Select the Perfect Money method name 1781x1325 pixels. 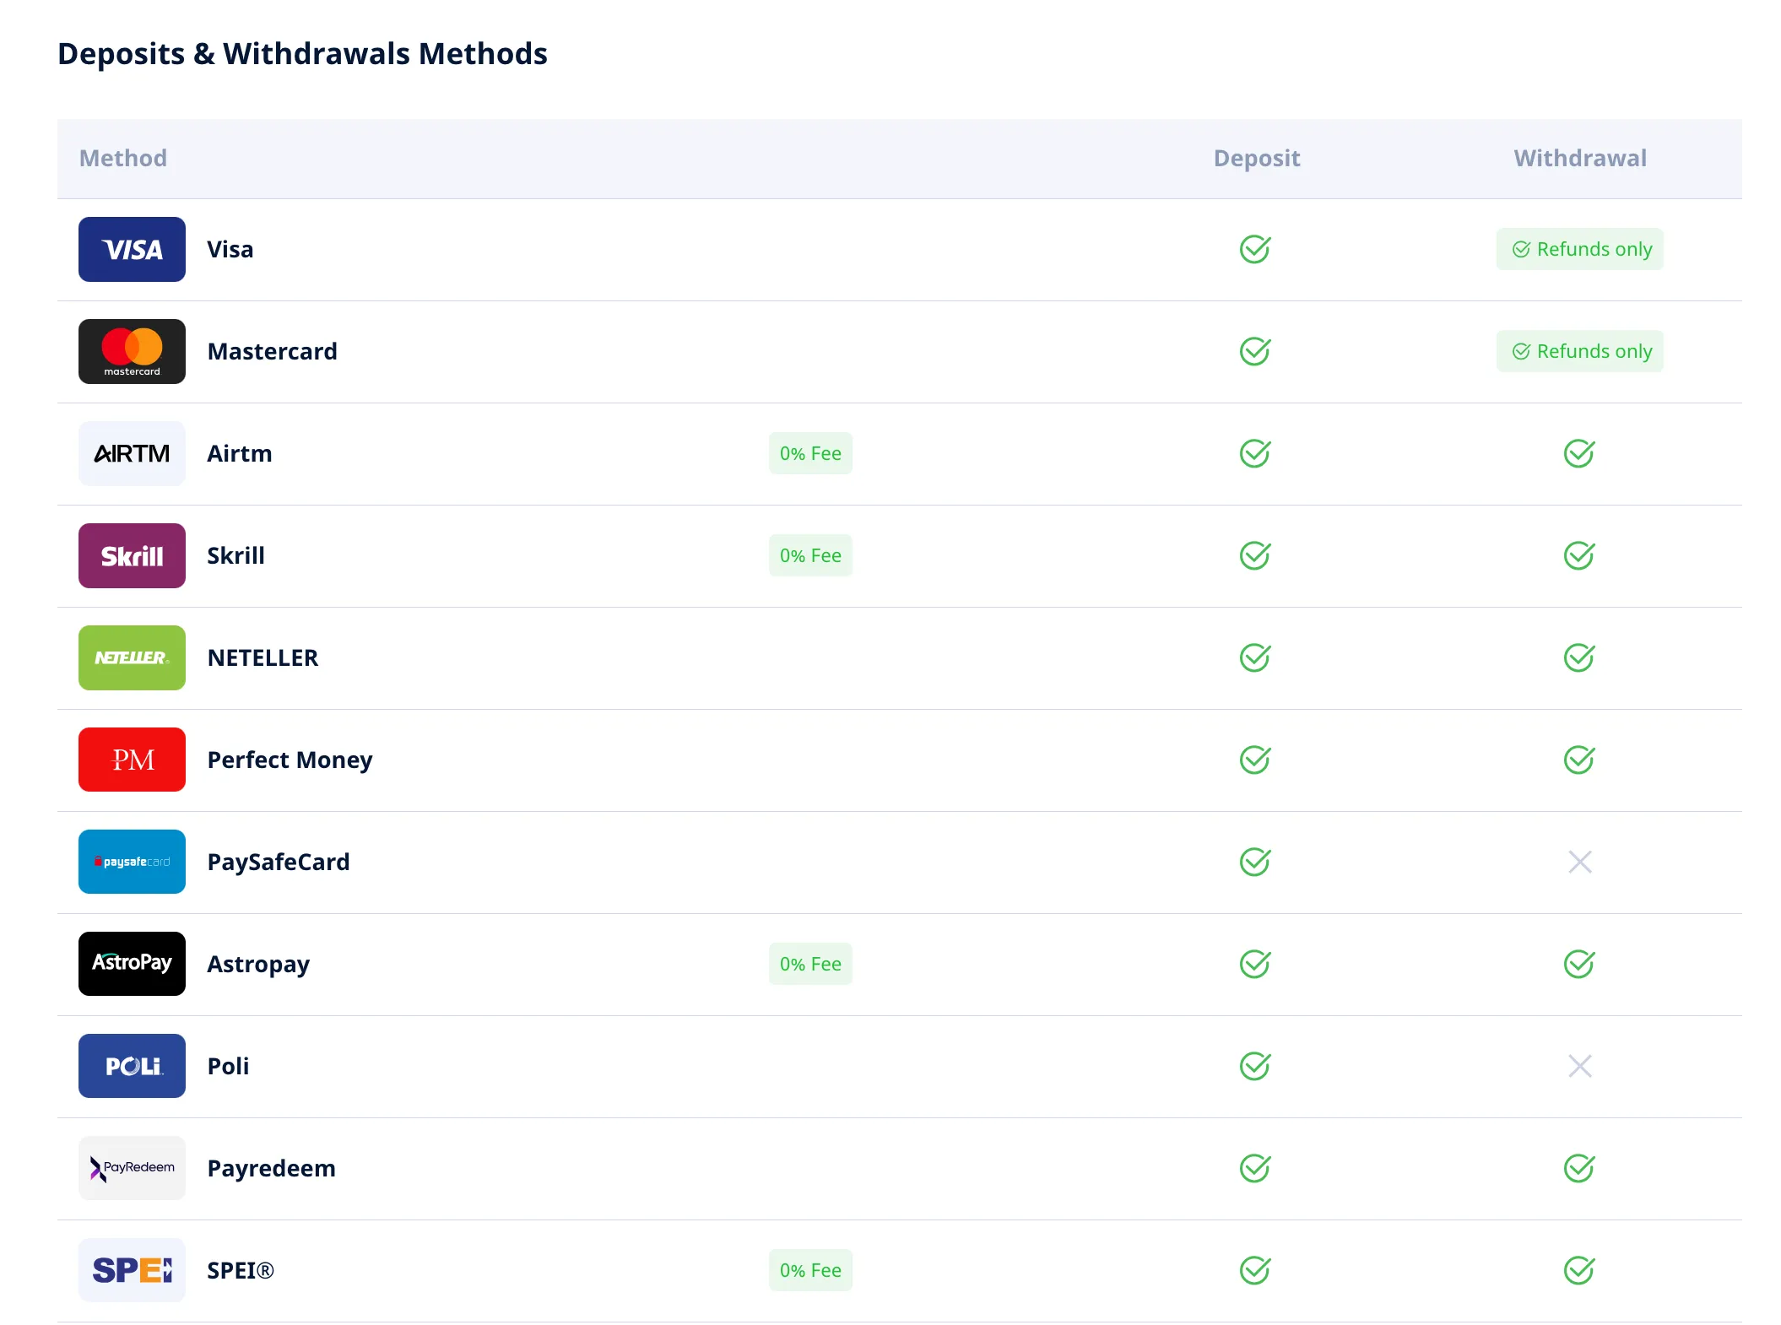[x=290, y=760]
